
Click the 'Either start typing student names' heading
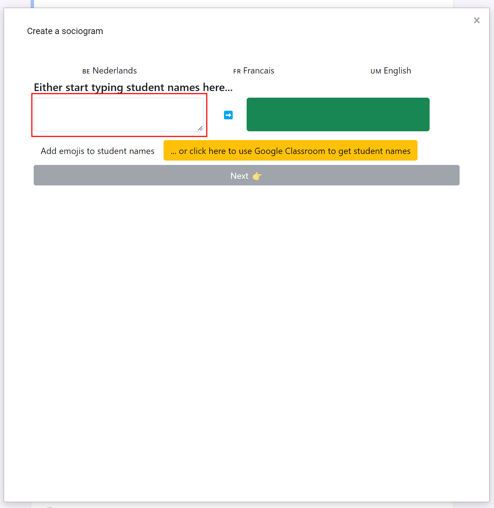(x=133, y=87)
